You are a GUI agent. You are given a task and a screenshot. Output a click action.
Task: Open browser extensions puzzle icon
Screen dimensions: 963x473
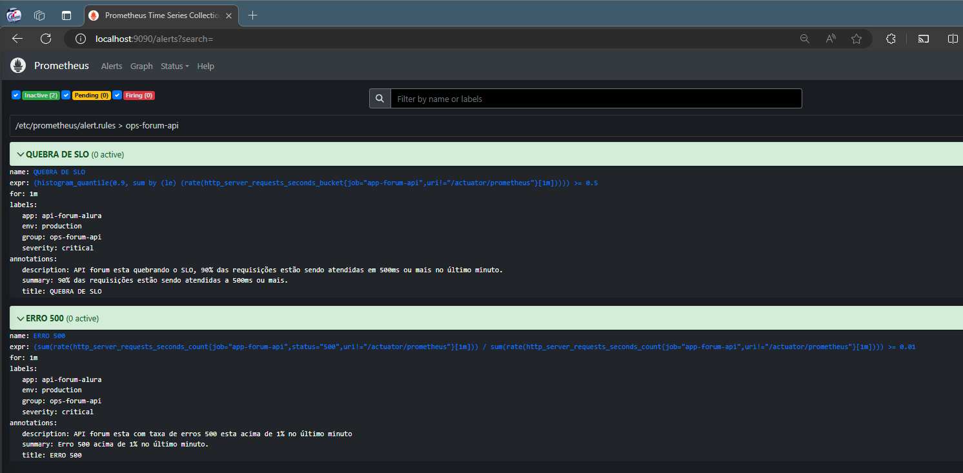coord(891,39)
